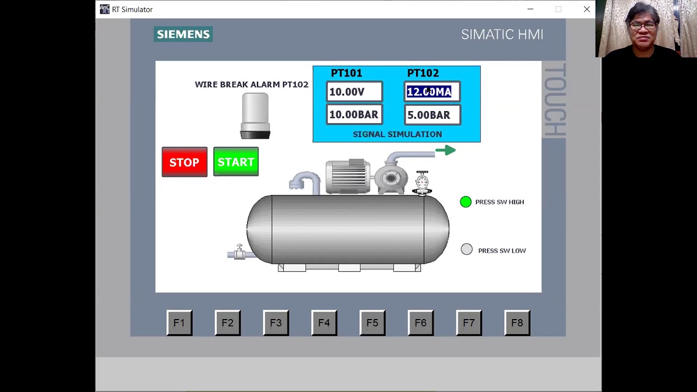Click the F6 function key
This screenshot has width=697, height=392.
[420, 323]
